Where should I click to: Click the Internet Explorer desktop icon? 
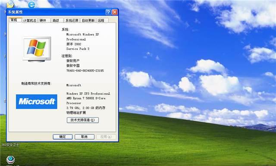(31, 4)
